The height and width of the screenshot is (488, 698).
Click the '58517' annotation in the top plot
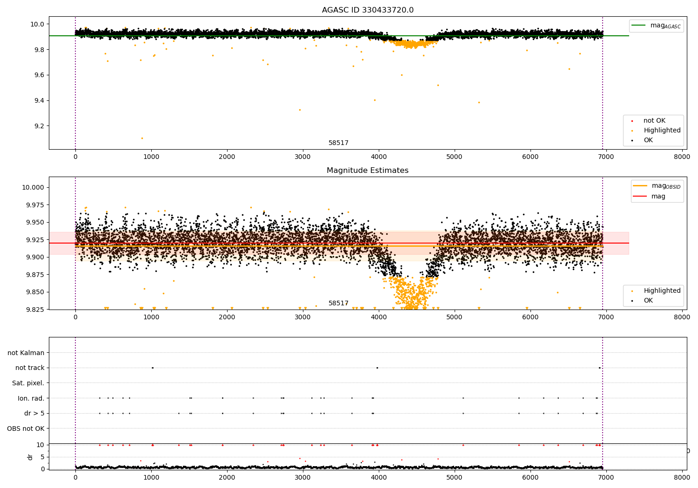338,143
